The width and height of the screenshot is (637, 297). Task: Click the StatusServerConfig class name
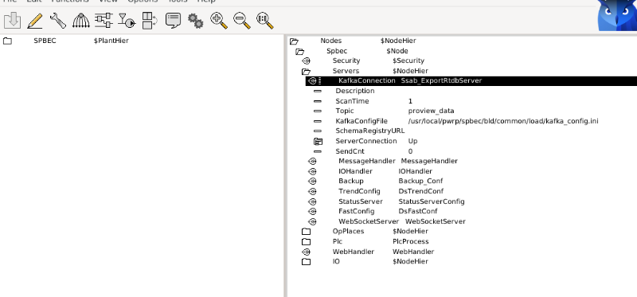(x=432, y=201)
